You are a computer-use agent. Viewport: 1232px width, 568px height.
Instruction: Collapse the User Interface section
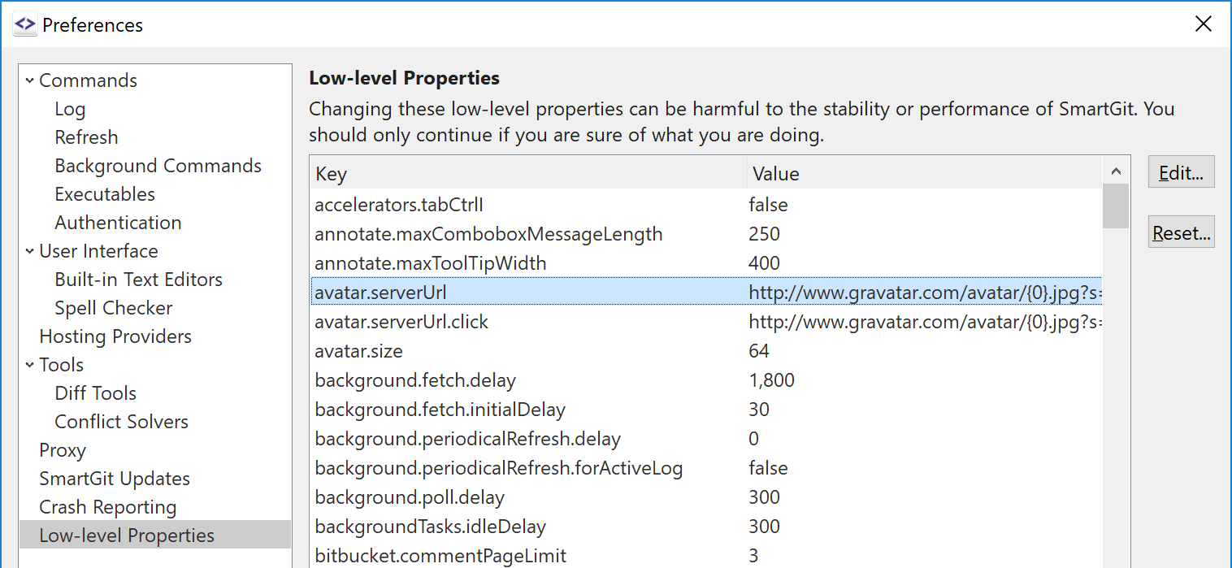[30, 251]
